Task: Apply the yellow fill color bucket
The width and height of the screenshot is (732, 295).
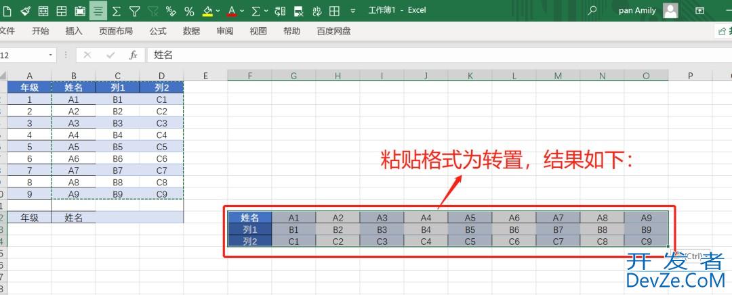Action: [207, 11]
